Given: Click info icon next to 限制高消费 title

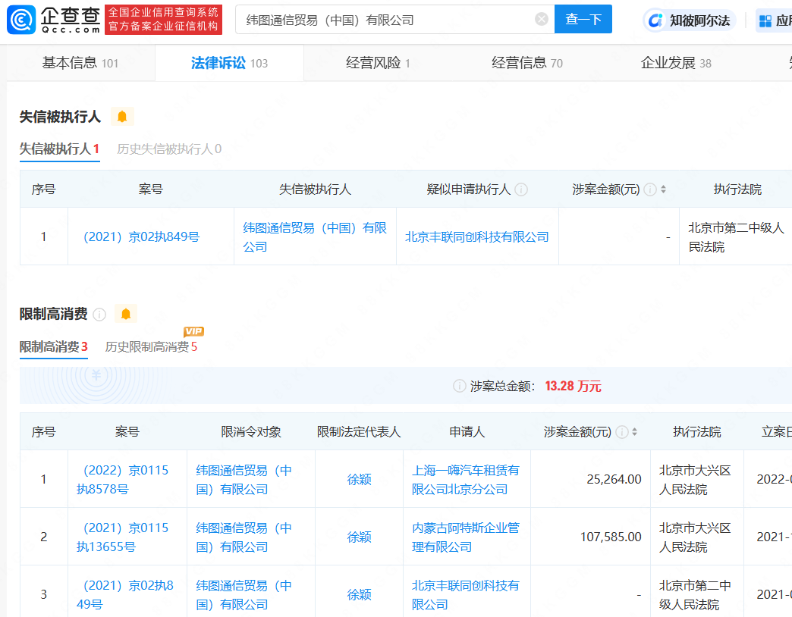Looking at the screenshot, I should click(x=99, y=315).
